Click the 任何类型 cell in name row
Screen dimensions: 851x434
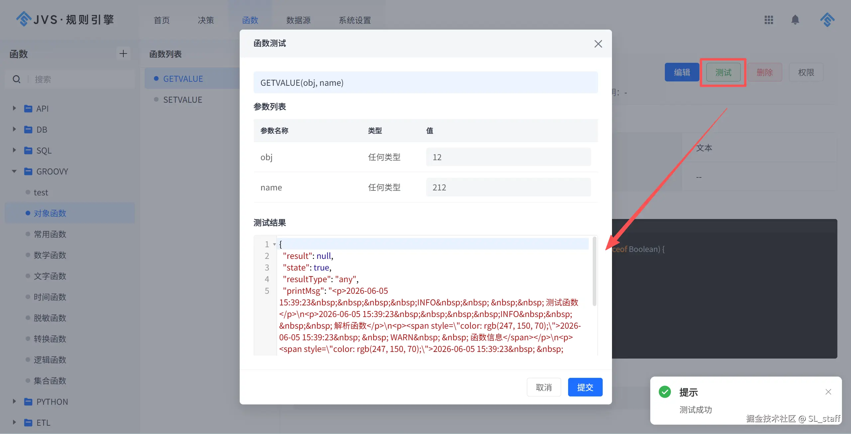(x=384, y=187)
